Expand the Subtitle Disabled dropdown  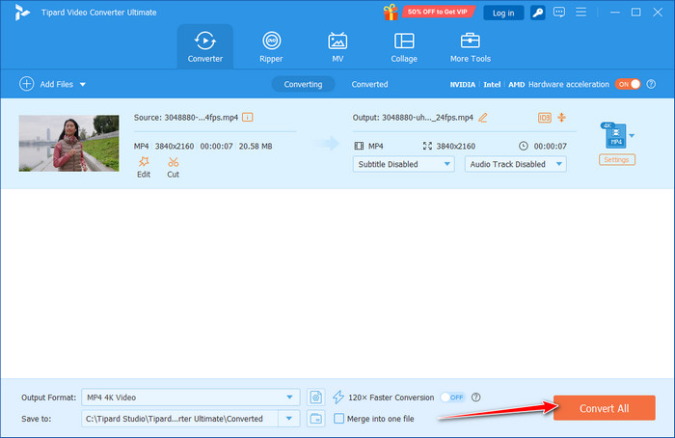[403, 164]
